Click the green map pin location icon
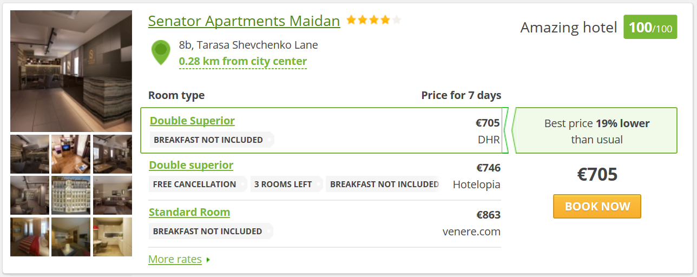 coord(161,52)
